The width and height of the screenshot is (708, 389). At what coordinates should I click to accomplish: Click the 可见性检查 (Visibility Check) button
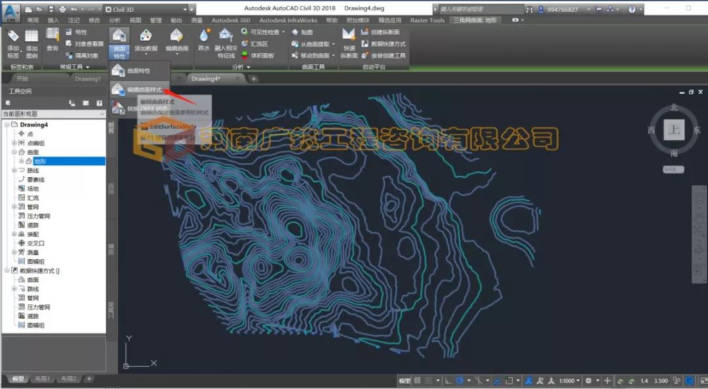pos(263,32)
